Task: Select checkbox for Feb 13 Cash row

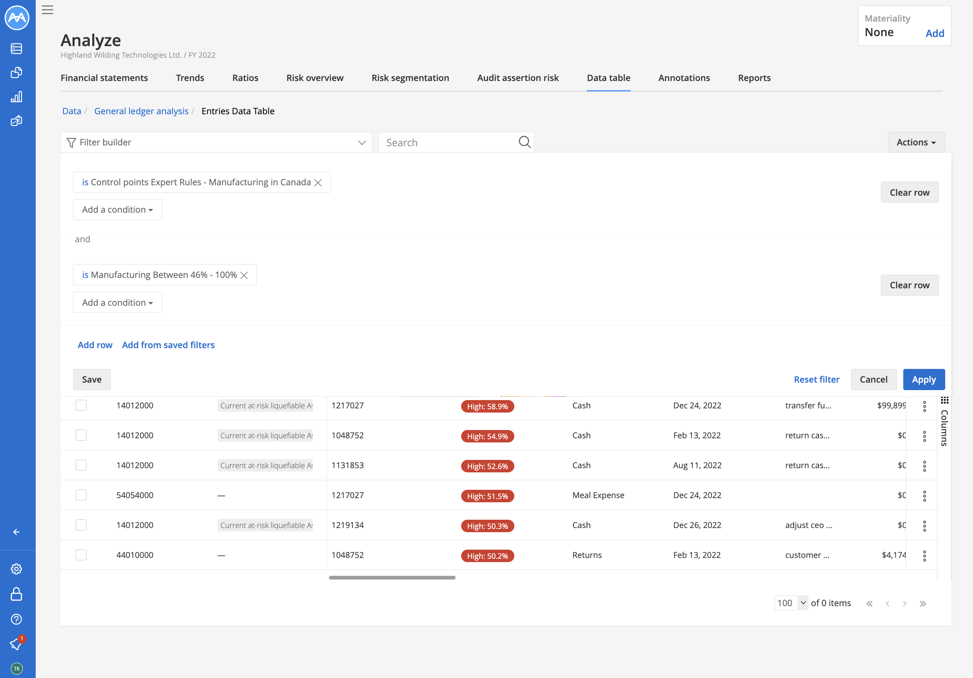Action: pos(81,435)
